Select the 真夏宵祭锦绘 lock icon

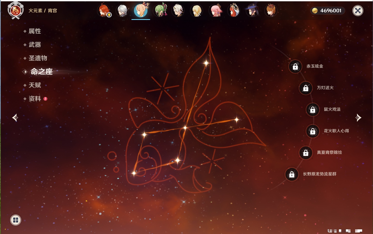click(306, 153)
